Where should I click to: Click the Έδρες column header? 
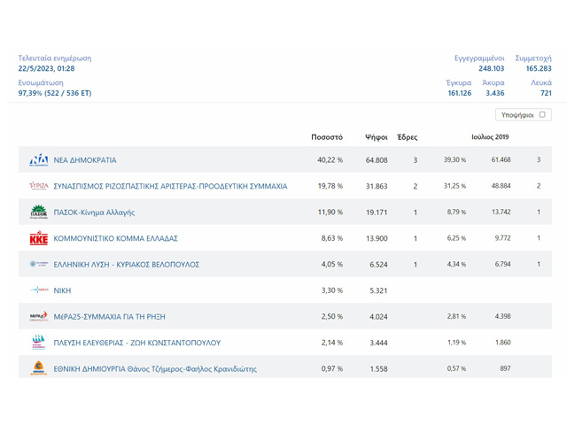click(x=408, y=137)
